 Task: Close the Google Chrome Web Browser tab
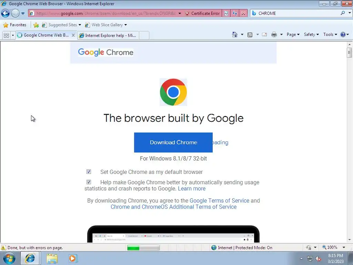[73, 35]
